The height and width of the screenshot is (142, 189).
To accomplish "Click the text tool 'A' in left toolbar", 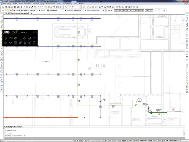I will [2, 63].
